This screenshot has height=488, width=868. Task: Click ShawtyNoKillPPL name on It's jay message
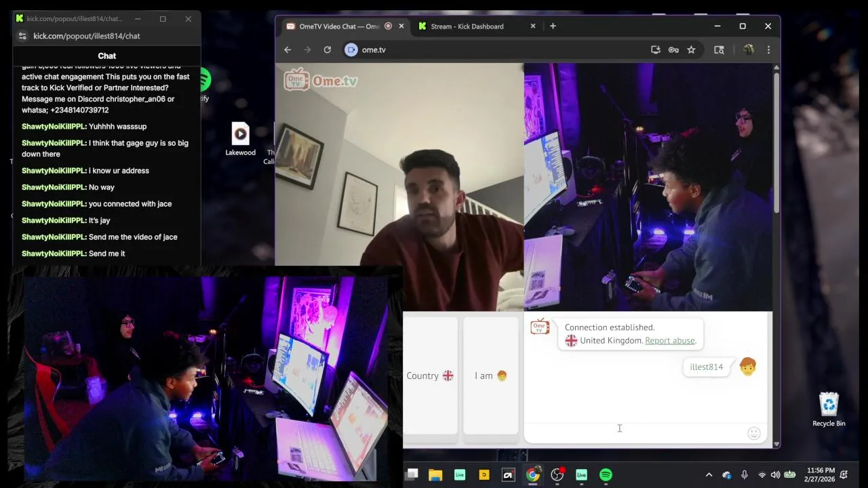[54, 220]
